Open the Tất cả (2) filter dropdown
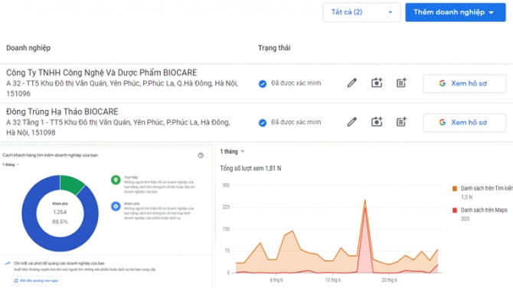This screenshot has width=513, height=288. coord(361,12)
